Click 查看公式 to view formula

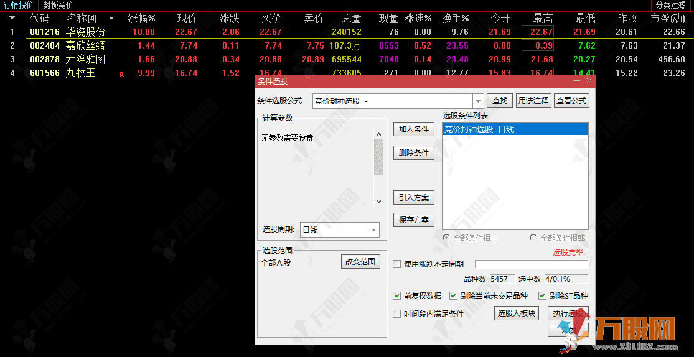pos(571,101)
